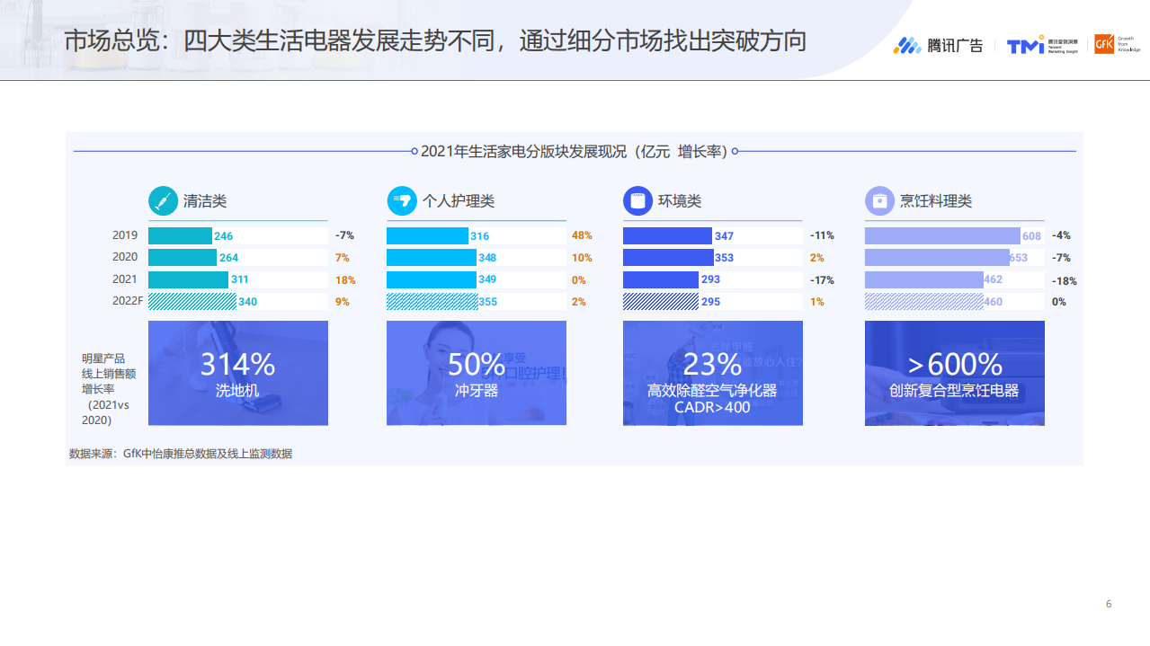Select the 清洁类 category icon
The height and width of the screenshot is (646, 1150).
click(x=162, y=200)
